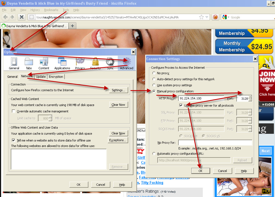Image resolution: width=275 pixels, height=197 pixels.
Task: Select the open browser tab in the tab strip
Action: click(x=34, y=26)
